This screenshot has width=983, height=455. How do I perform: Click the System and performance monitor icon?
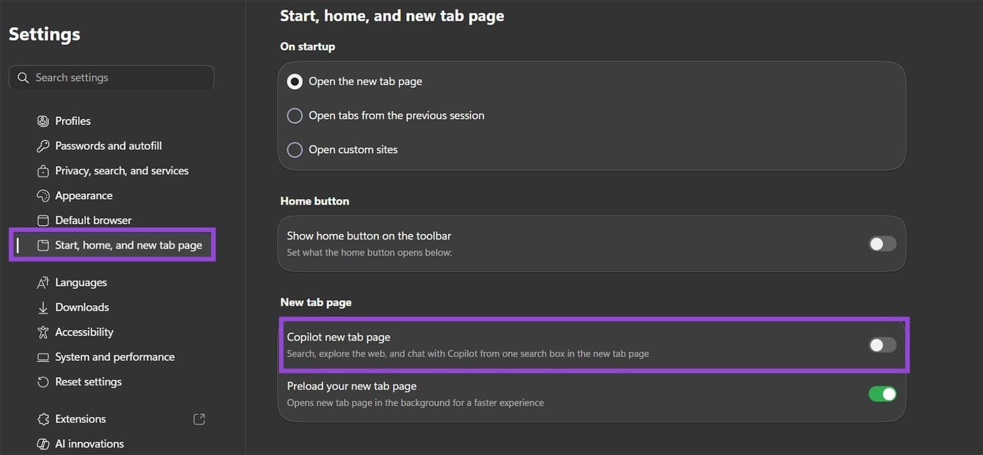tap(42, 356)
